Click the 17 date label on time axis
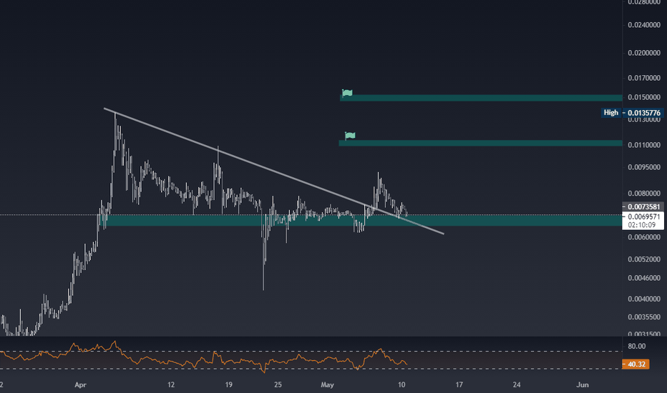The image size is (667, 393). (459, 385)
